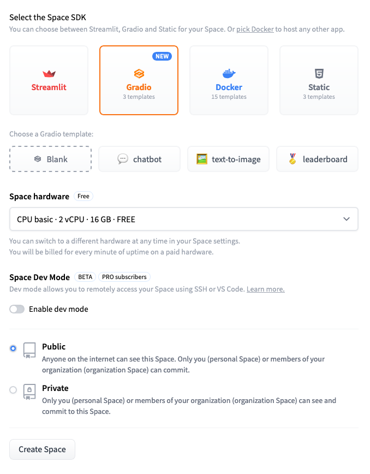Click the Gradio logo icon
The image size is (370, 474).
coord(139,74)
